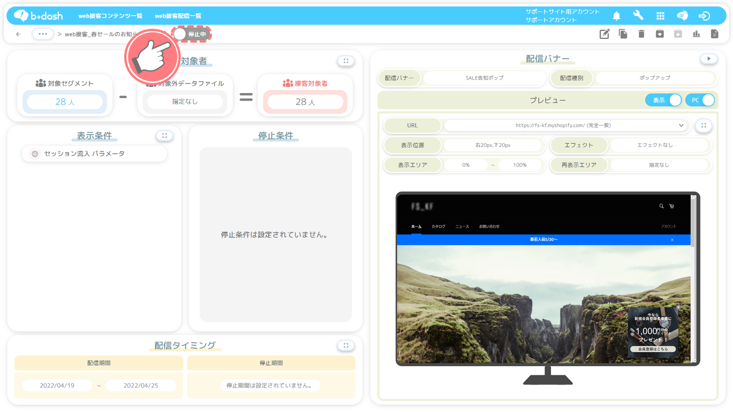Click the copy delivery icon
The height and width of the screenshot is (412, 733).
tap(623, 34)
